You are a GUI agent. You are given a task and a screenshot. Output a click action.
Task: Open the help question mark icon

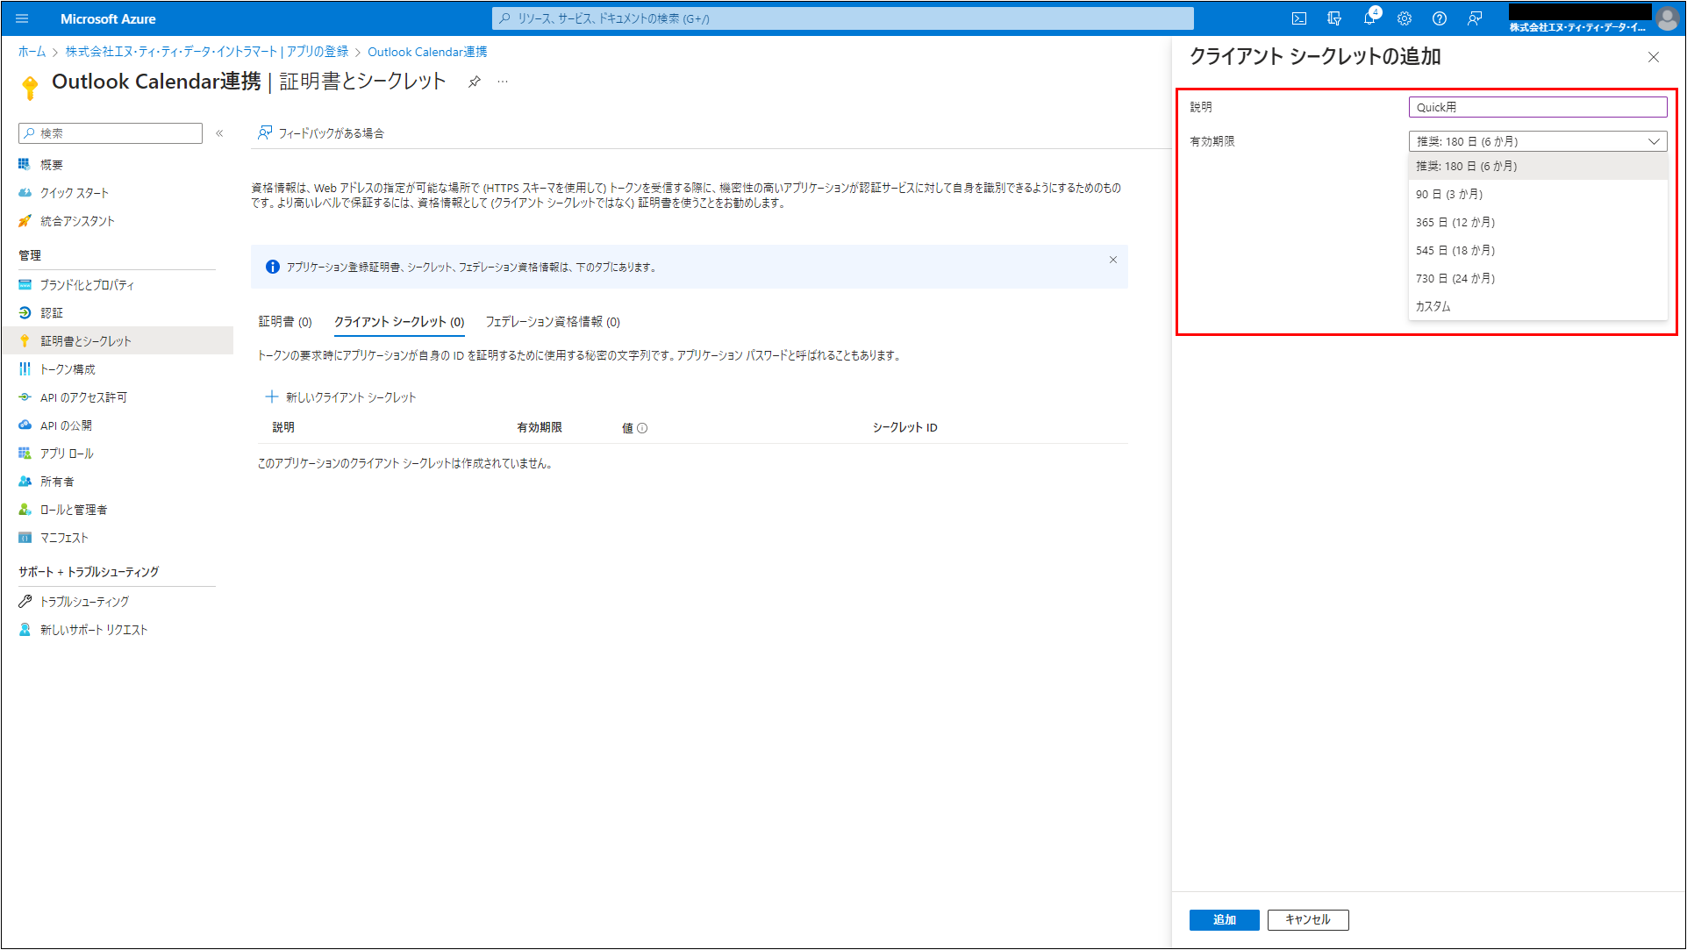[x=1440, y=18]
